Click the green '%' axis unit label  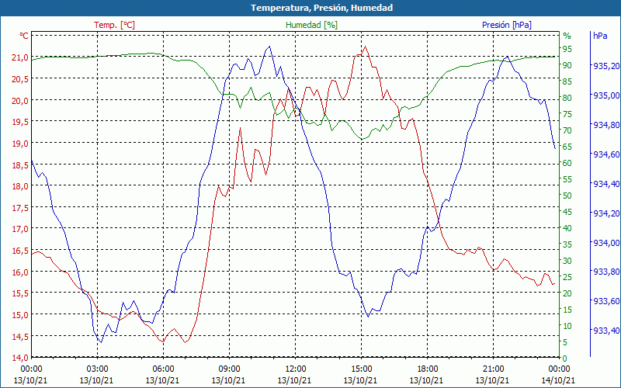[567, 36]
